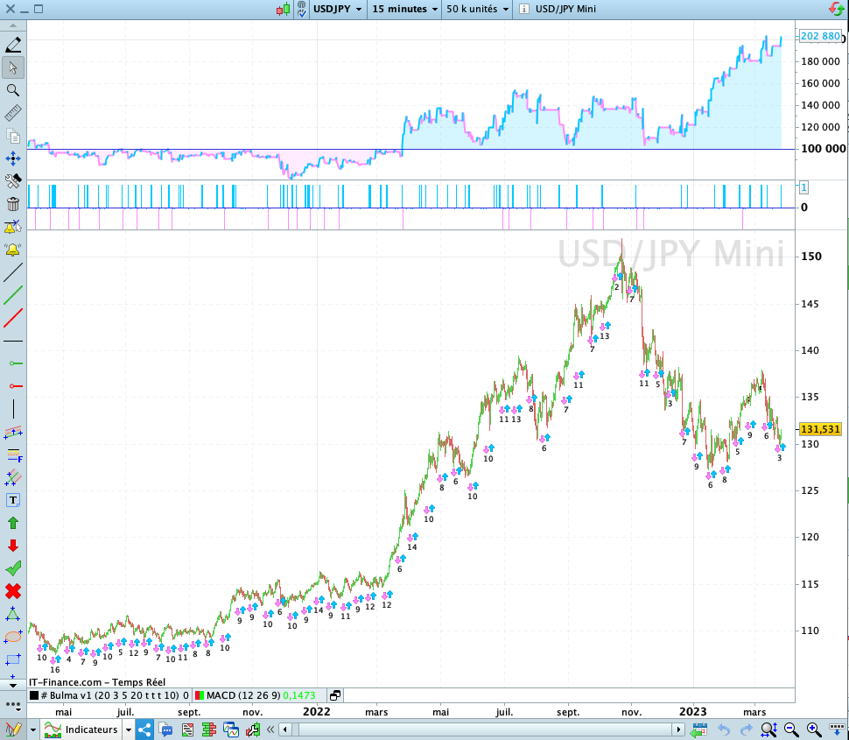This screenshot has height=740, width=849.
Task: Choose the magnifier zoom tool
Action: (x=13, y=90)
